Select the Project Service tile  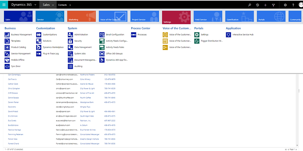tap(145, 16)
